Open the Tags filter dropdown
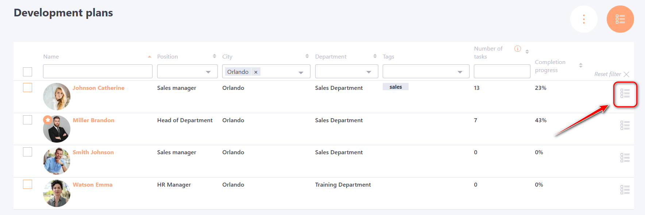The height and width of the screenshot is (215, 645). tap(460, 72)
